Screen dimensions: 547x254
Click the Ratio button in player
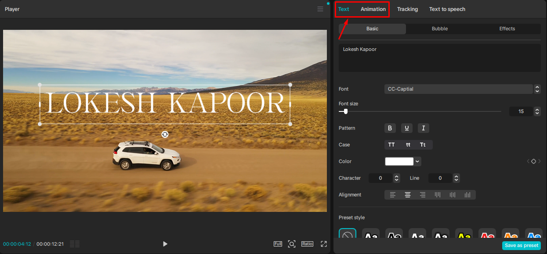pos(307,244)
